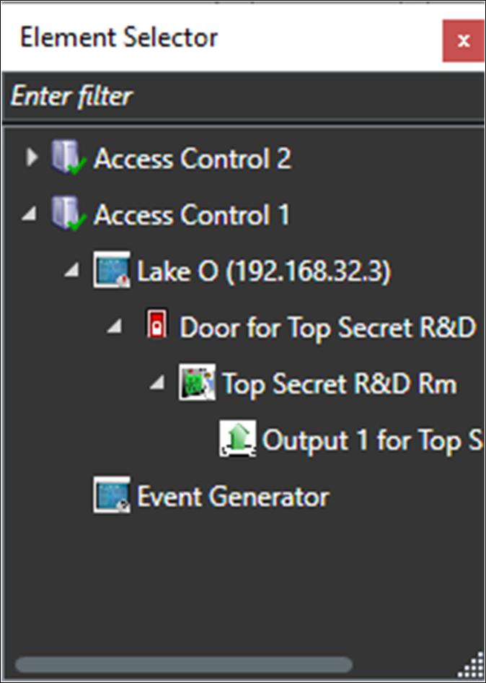Select the Event Generator tree item
The height and width of the screenshot is (683, 486).
pyautogui.click(x=232, y=497)
